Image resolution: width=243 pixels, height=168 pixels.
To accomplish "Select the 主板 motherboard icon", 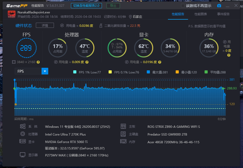I will pos(123,126).
